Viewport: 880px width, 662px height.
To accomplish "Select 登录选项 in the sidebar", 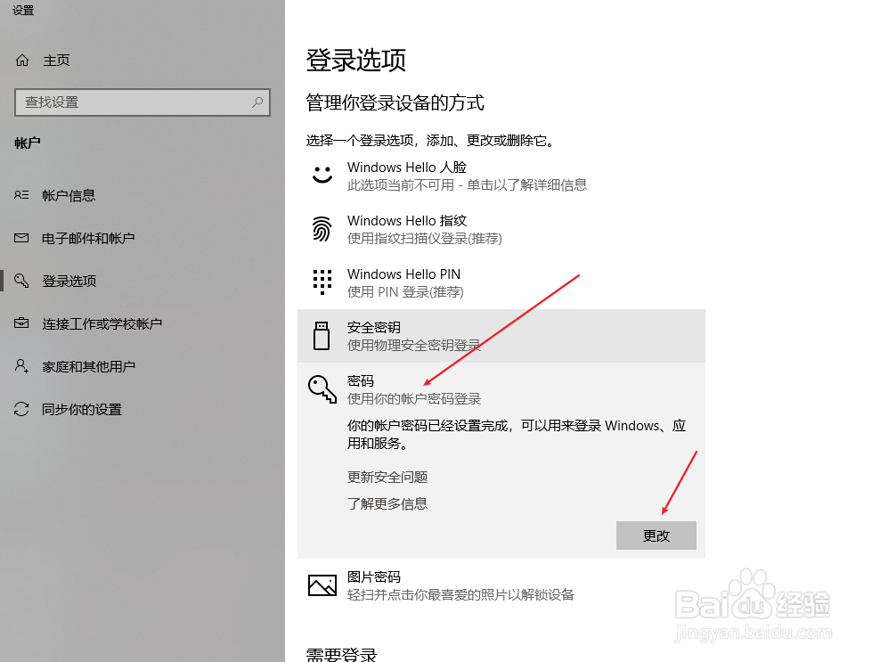I will pyautogui.click(x=69, y=281).
